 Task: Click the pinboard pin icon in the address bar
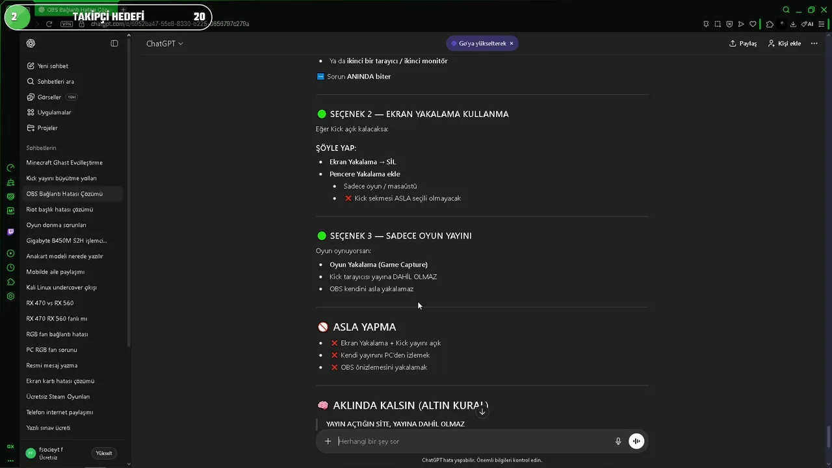(706, 24)
